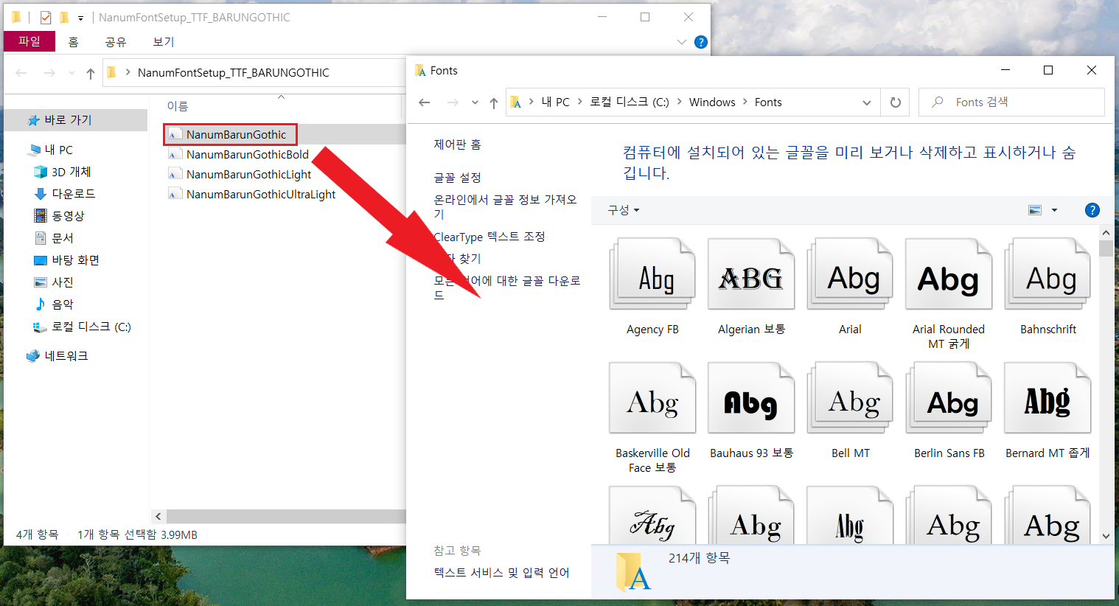Viewport: 1119px width, 606px height.
Task: Click 내 PC in Fonts address breadcrumb
Action: click(x=556, y=102)
